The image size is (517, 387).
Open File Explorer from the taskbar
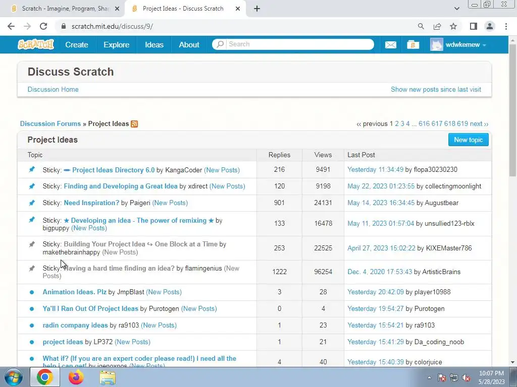108,377
